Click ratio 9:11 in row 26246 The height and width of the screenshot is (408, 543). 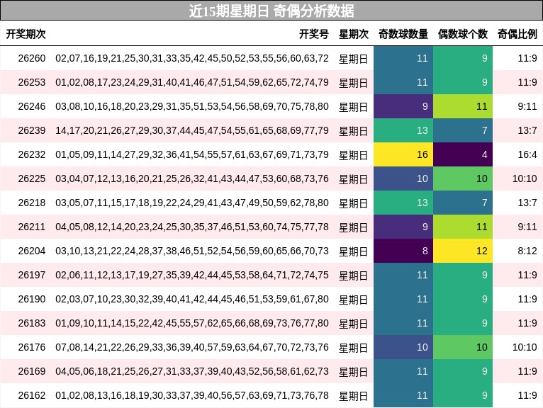coord(527,106)
